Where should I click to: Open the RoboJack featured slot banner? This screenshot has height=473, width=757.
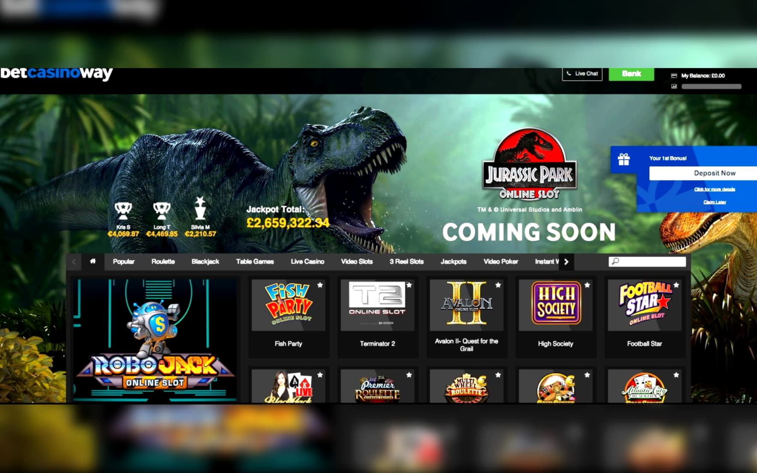pos(155,341)
